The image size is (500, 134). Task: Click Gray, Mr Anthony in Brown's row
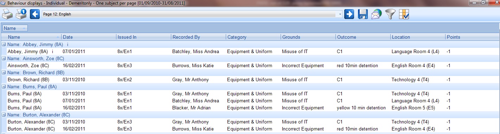[191, 80]
